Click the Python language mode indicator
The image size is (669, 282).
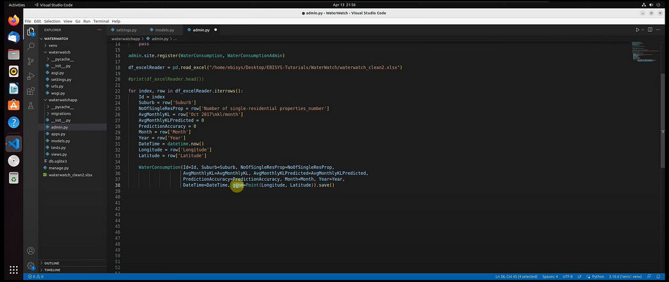click(x=597, y=276)
